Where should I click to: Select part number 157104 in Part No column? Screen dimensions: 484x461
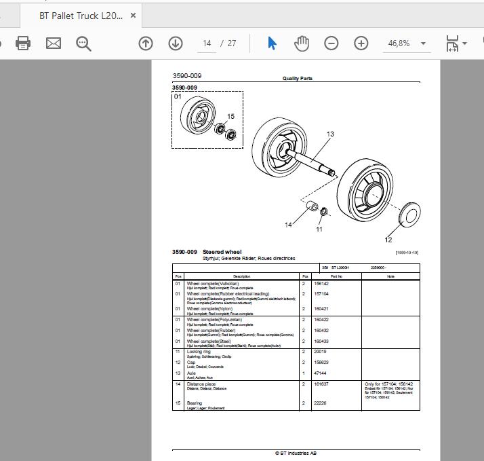(321, 294)
